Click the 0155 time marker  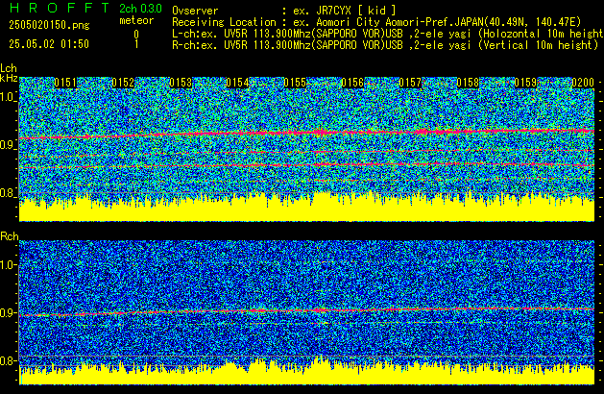click(295, 83)
